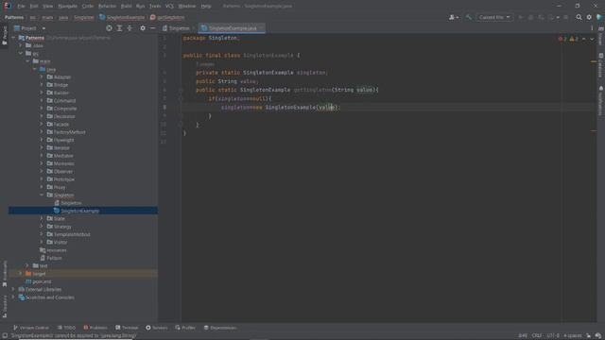Collapse the Singleton package
The width and height of the screenshot is (605, 340).
42,195
